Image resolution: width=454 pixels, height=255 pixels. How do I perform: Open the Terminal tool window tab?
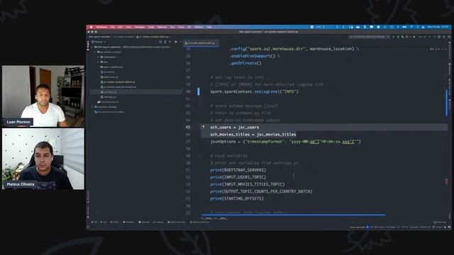144,222
